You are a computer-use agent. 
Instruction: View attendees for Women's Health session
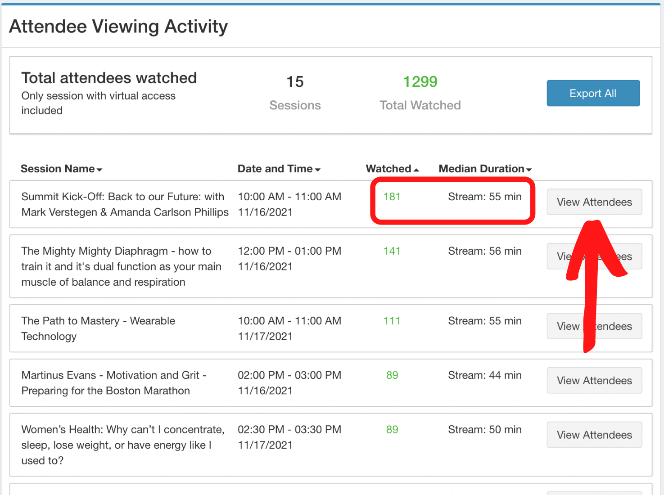click(594, 435)
